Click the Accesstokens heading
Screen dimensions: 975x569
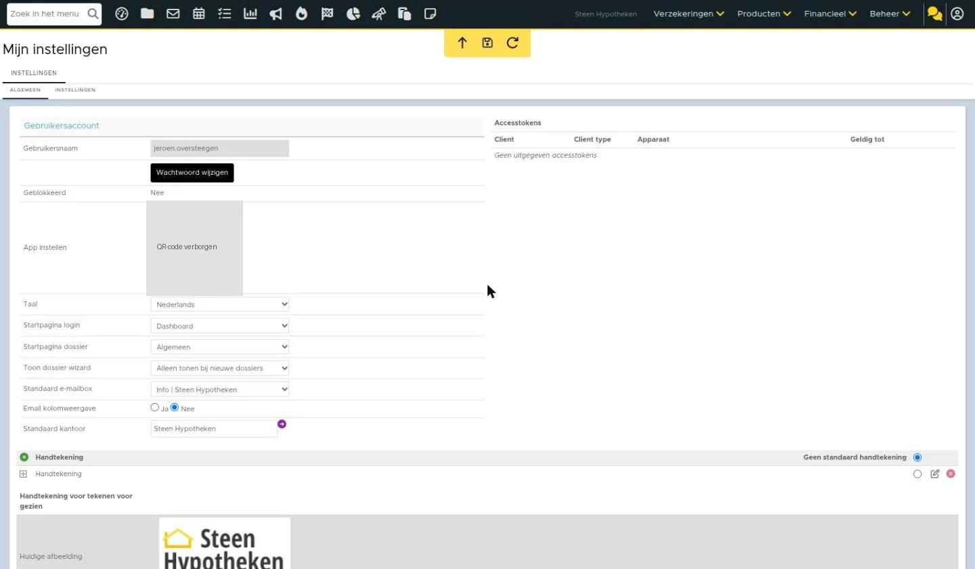coord(518,123)
